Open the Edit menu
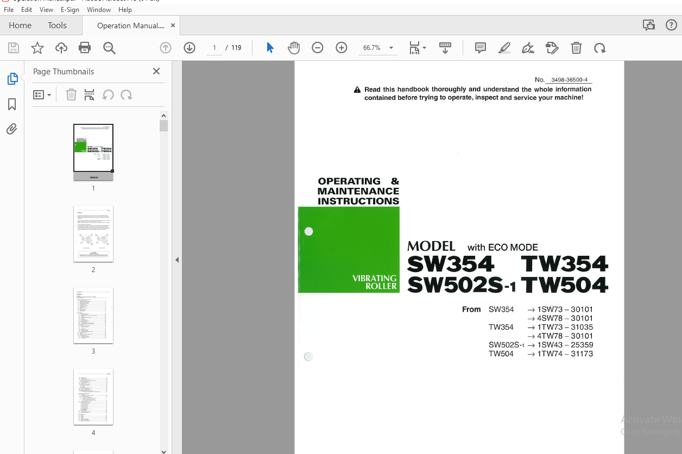 click(x=26, y=10)
